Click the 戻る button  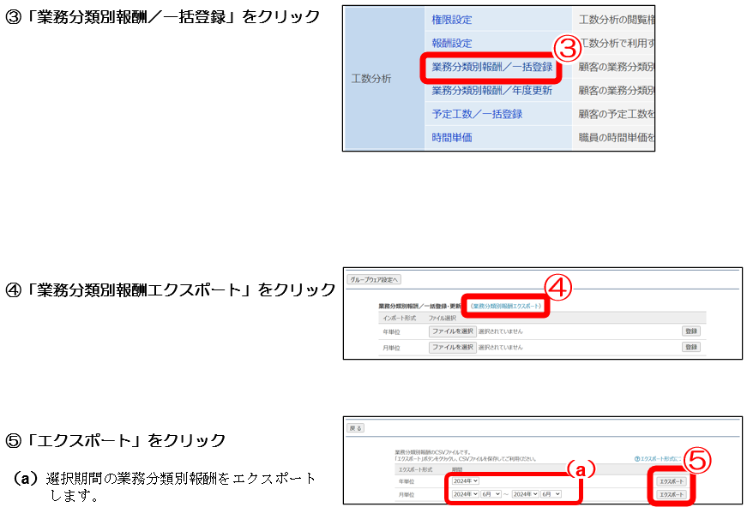pyautogui.click(x=355, y=427)
